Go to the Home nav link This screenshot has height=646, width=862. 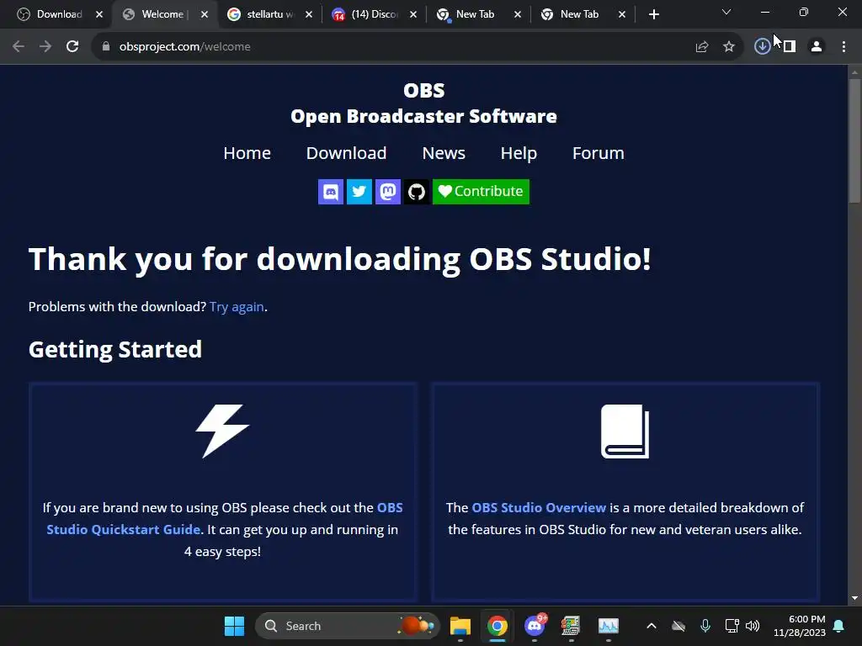[247, 153]
